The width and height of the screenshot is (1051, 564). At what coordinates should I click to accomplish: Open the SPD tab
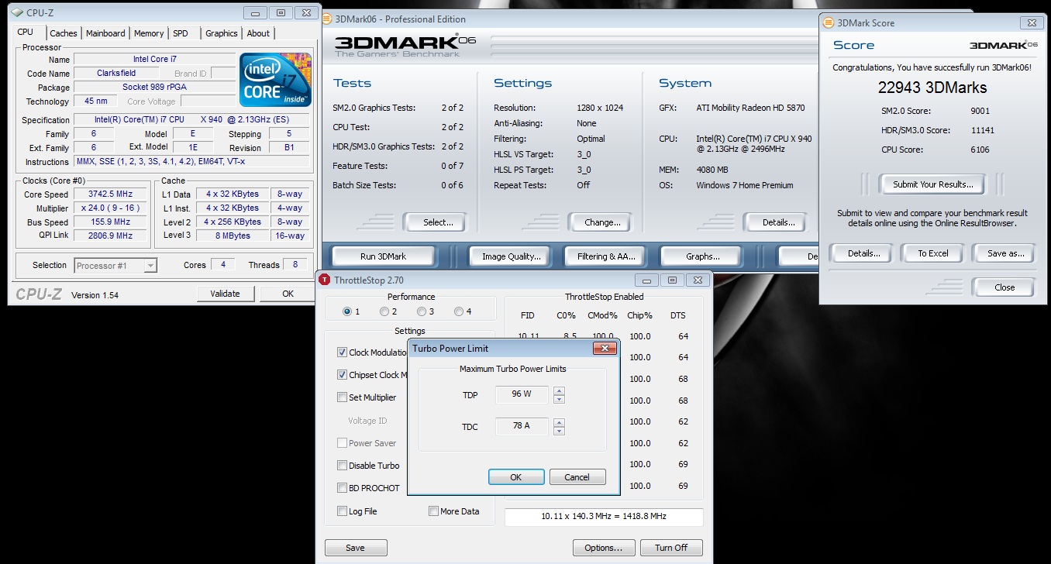click(181, 33)
